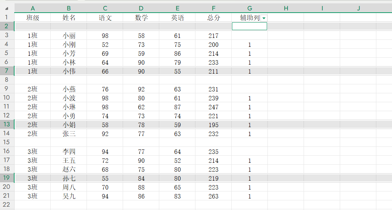Click total score cell showing 263
Image resolution: width=392 pixels, height=210 pixels.
coord(213,196)
